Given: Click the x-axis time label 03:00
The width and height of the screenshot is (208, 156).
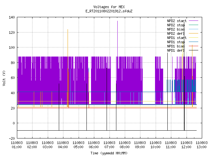Looking at the screenshot, I should 47,147.
